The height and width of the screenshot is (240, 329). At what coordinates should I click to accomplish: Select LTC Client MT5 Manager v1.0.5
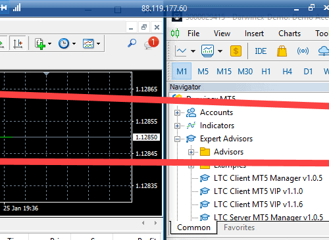(268, 178)
